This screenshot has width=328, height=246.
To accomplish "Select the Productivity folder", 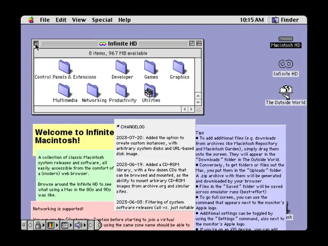I will [123, 93].
